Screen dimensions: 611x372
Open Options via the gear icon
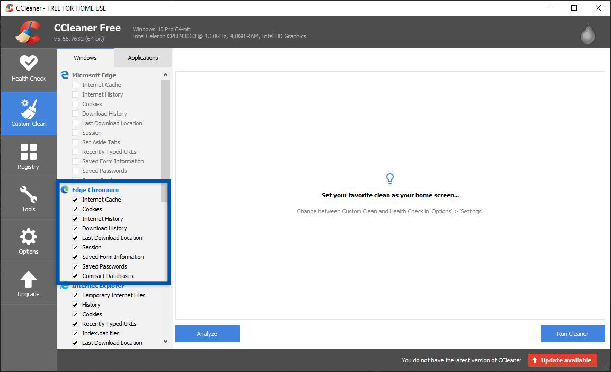point(29,237)
